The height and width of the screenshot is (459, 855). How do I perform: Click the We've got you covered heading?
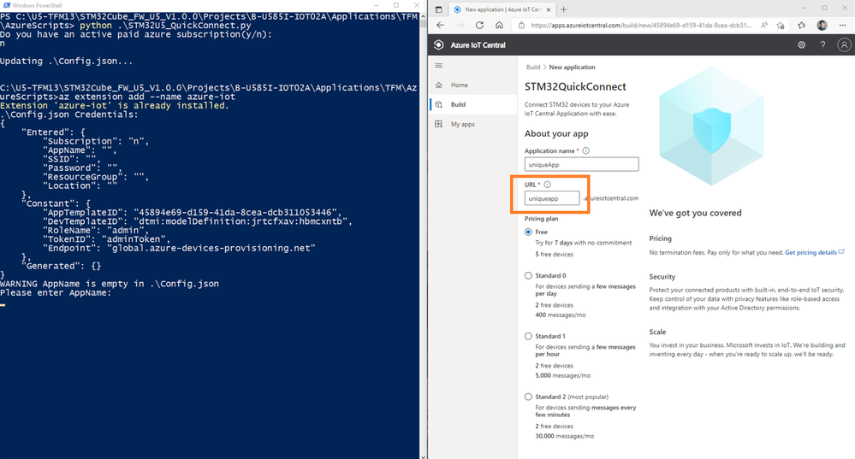point(695,213)
